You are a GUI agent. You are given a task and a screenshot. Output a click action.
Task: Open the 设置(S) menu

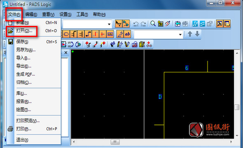tap(65, 14)
